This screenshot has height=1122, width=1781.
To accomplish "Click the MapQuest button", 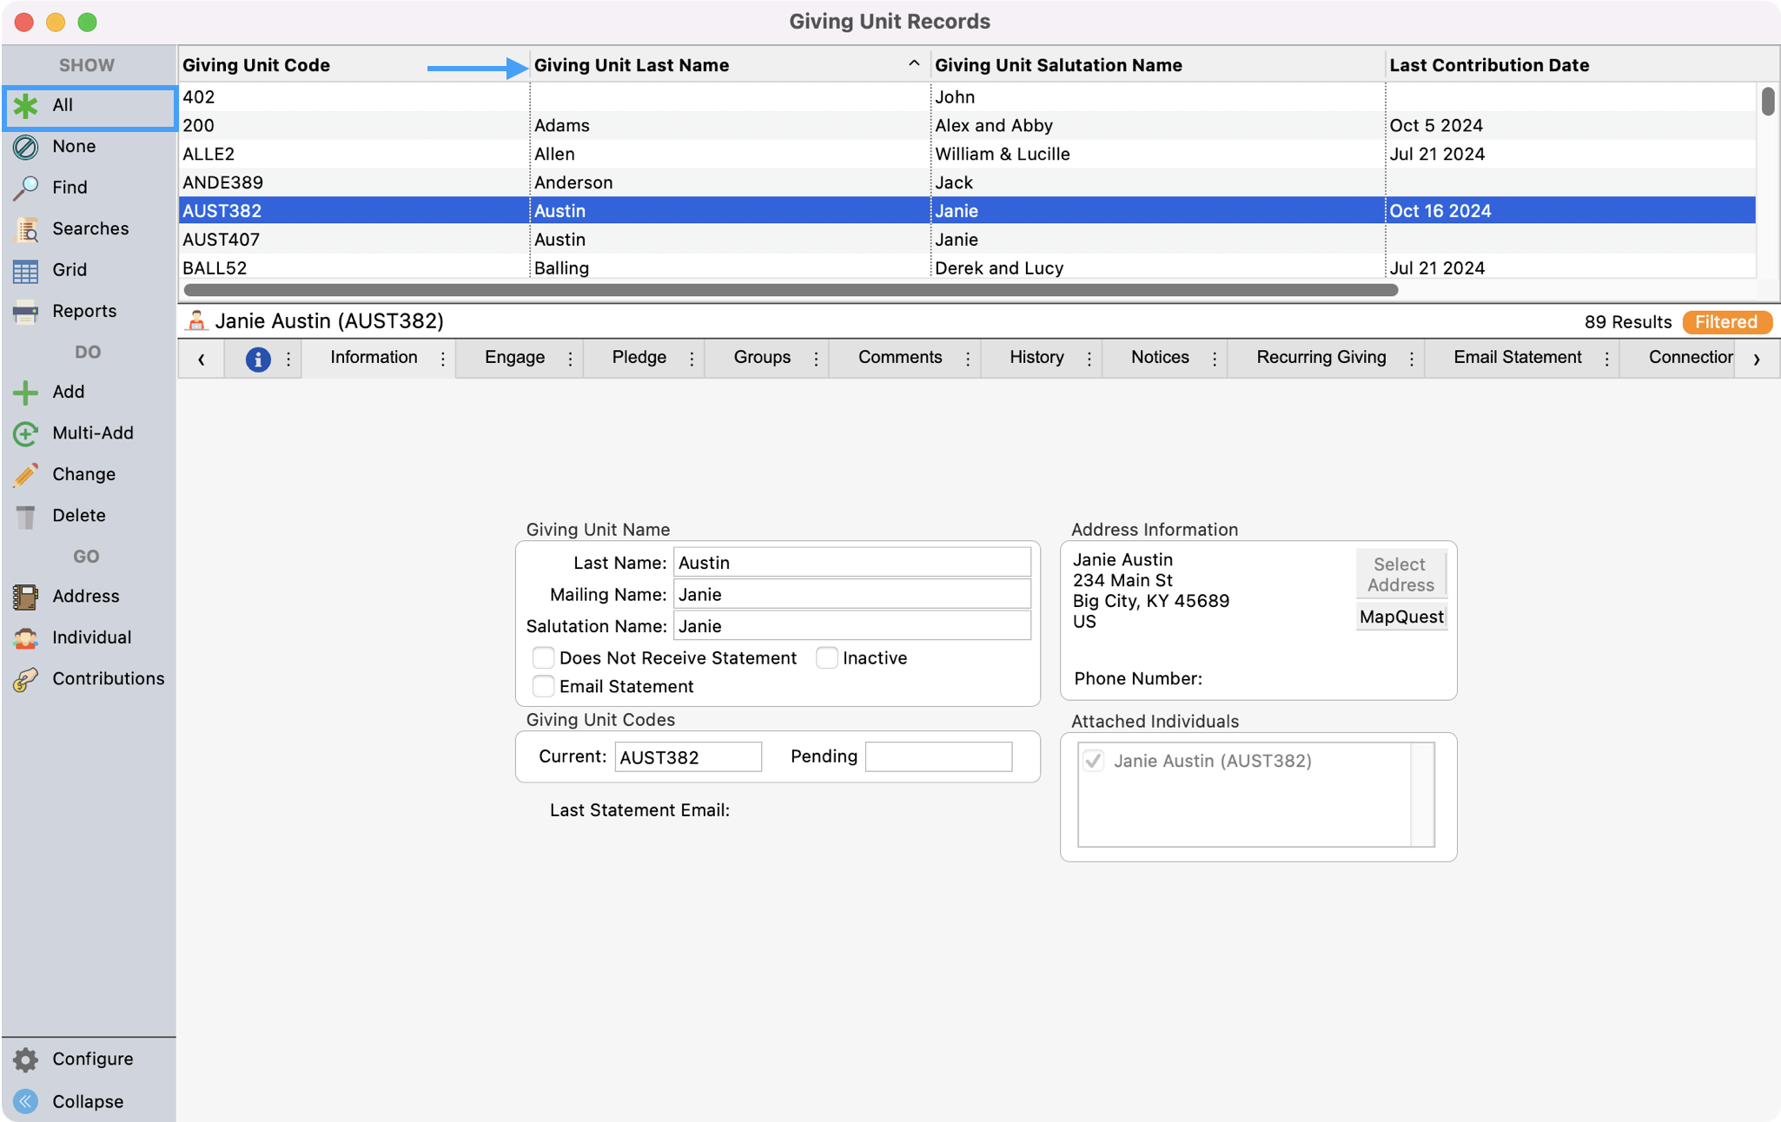I will (x=1400, y=617).
